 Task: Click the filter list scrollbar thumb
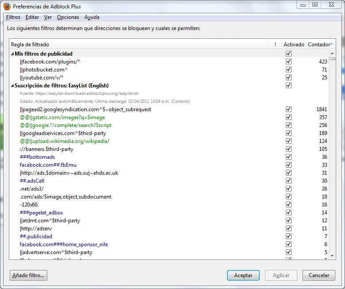click(332, 59)
